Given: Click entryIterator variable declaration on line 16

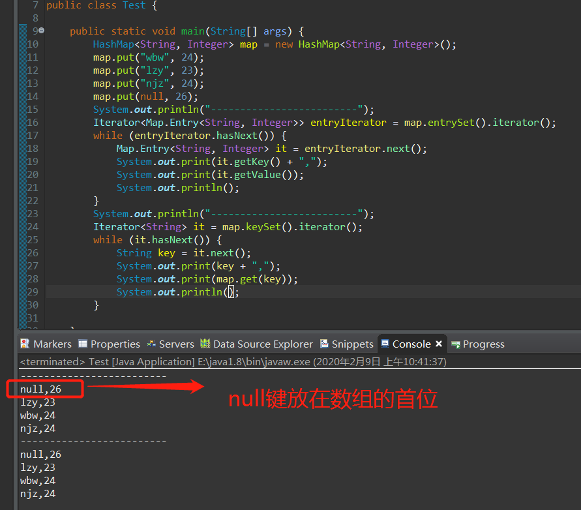Looking at the screenshot, I should 348,123.
